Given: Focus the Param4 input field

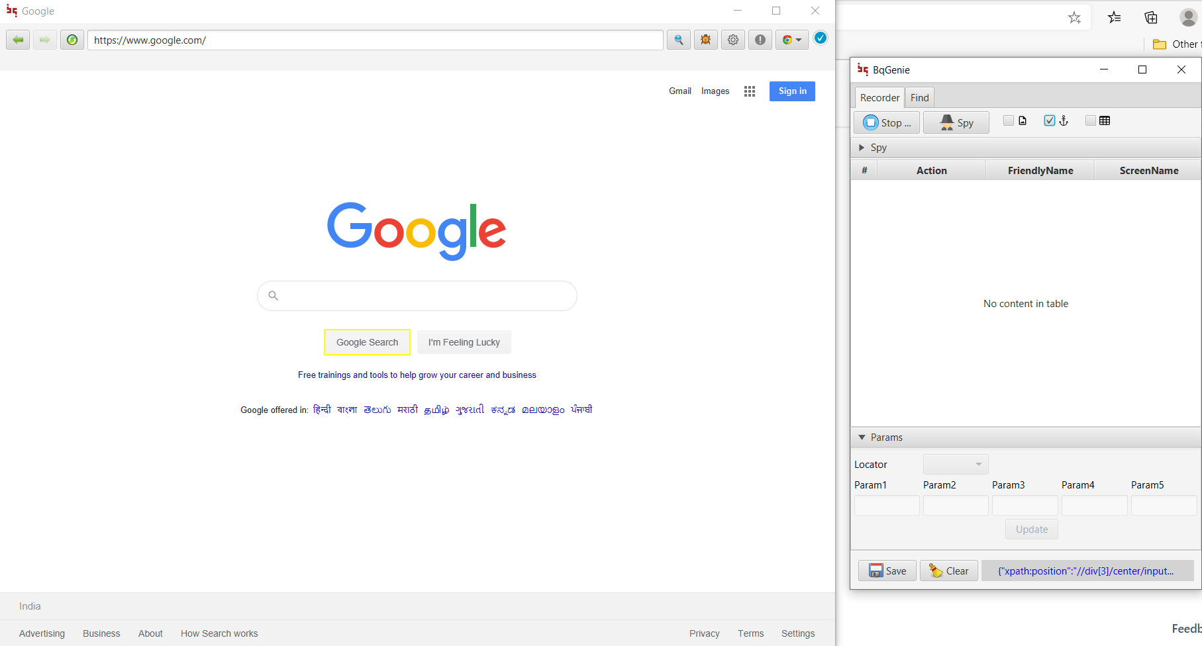Looking at the screenshot, I should tap(1095, 506).
